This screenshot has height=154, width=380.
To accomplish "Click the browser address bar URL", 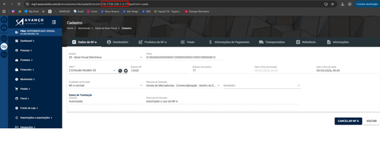I will coord(90,4).
